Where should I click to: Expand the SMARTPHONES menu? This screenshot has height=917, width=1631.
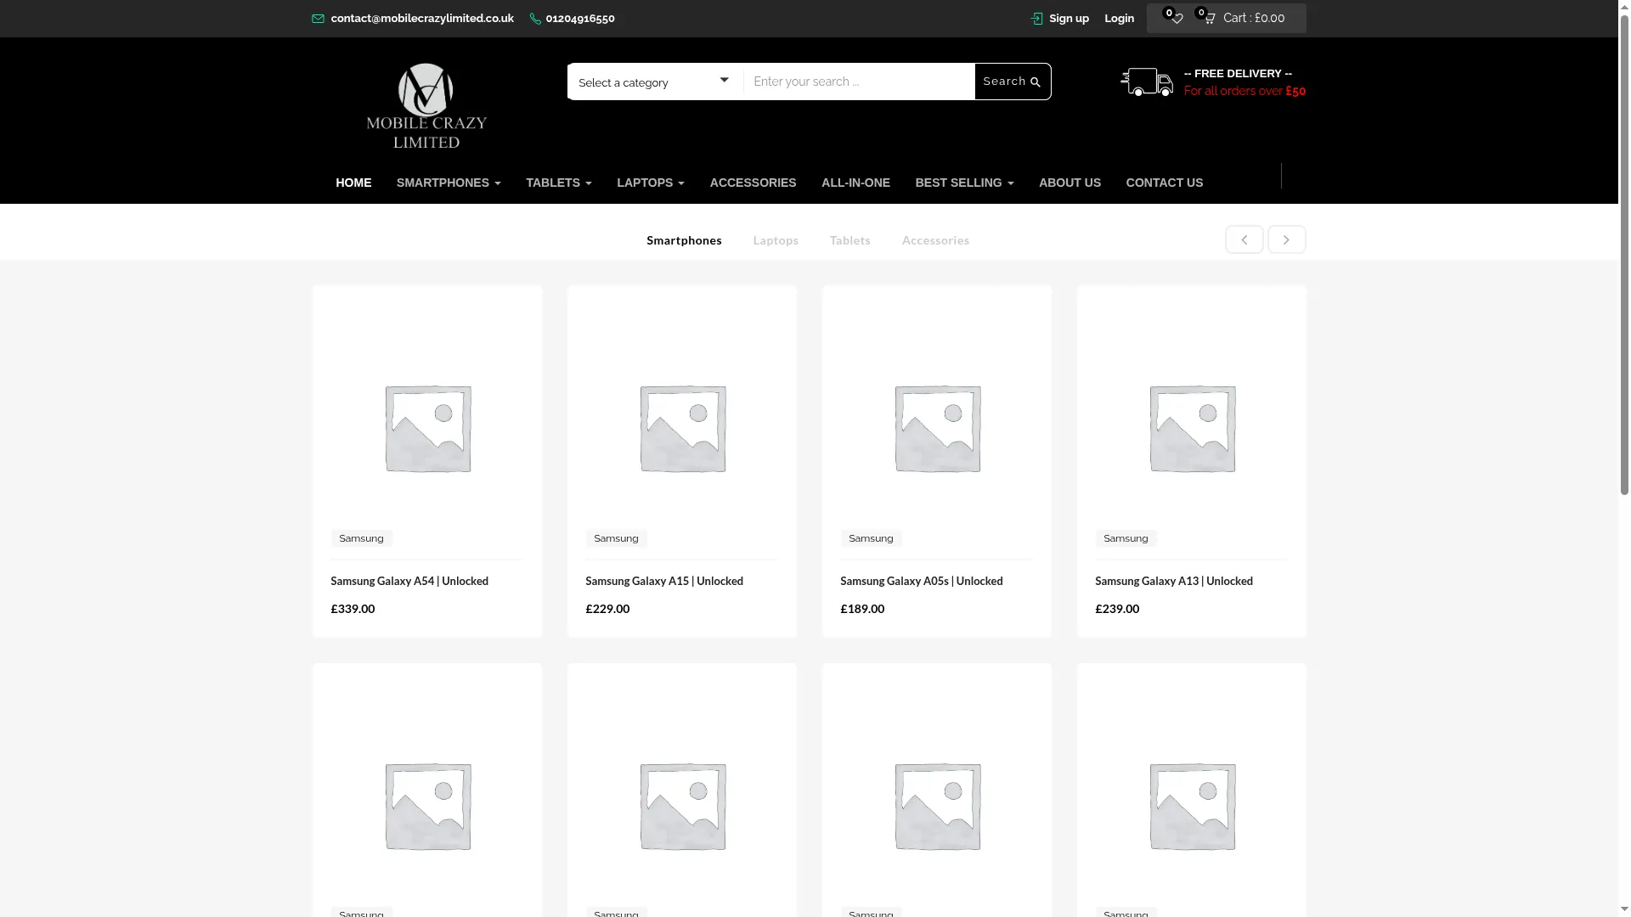(449, 183)
